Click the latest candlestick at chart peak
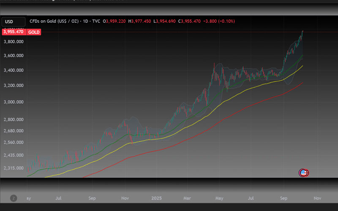 click(x=302, y=33)
